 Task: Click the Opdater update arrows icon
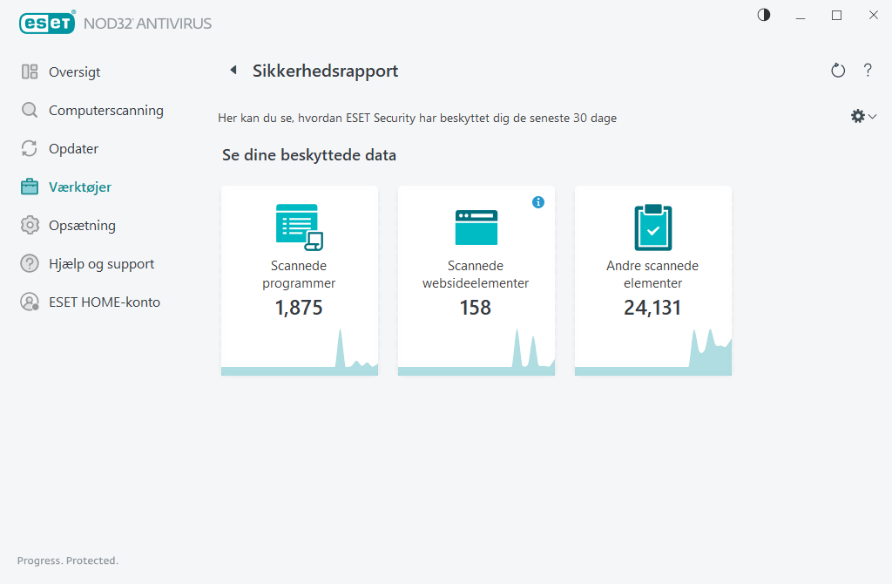pos(29,148)
